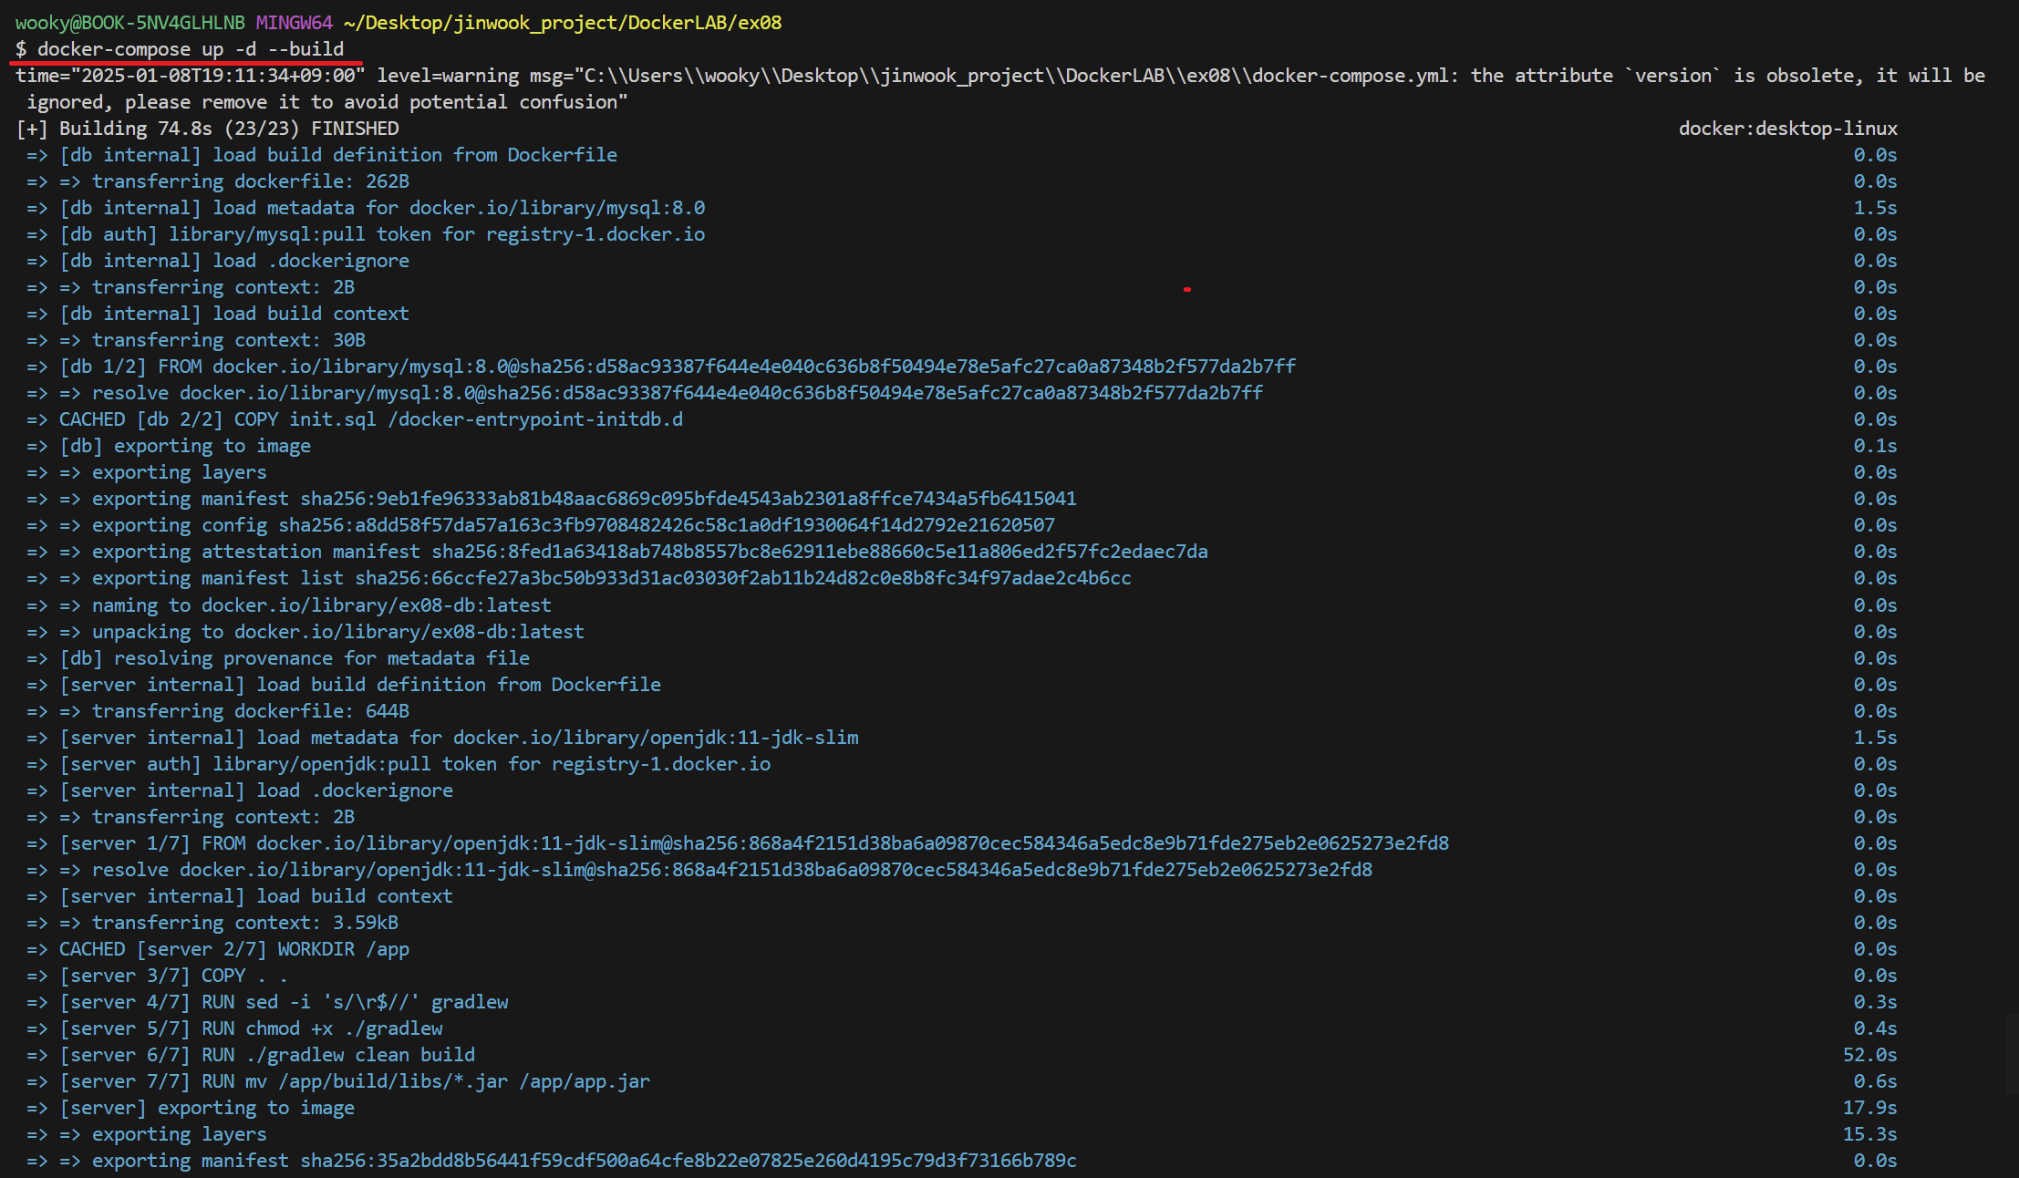Click the RUN chmod +x ./gradlew line
Image resolution: width=2019 pixels, height=1178 pixels.
(321, 1028)
